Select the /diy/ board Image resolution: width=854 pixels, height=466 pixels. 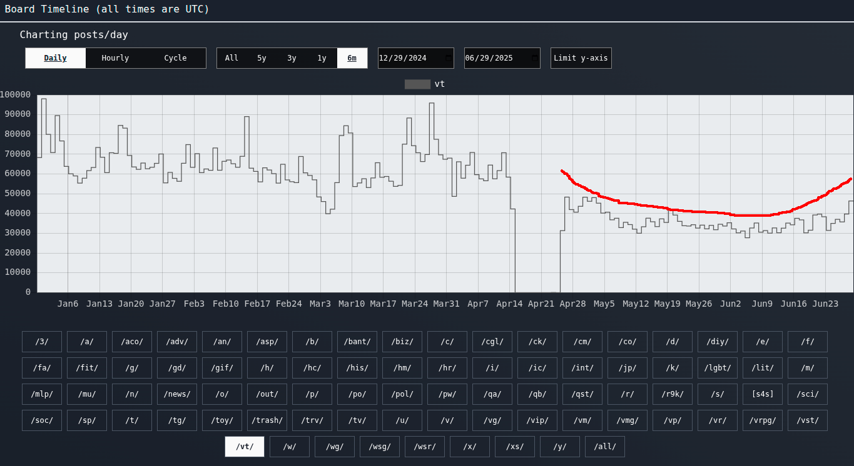[x=718, y=342]
